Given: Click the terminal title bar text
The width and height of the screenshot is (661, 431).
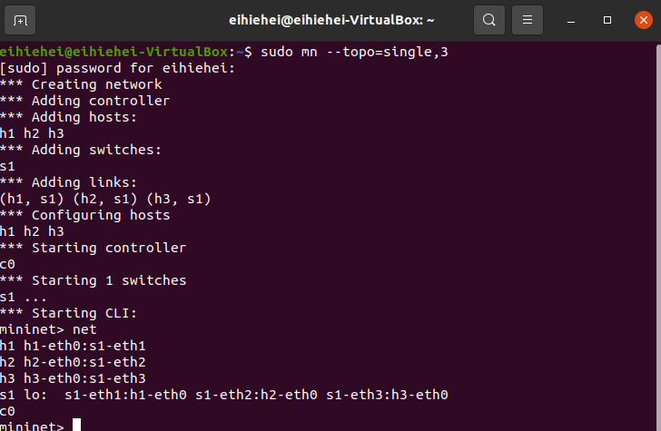Looking at the screenshot, I should pos(331,20).
